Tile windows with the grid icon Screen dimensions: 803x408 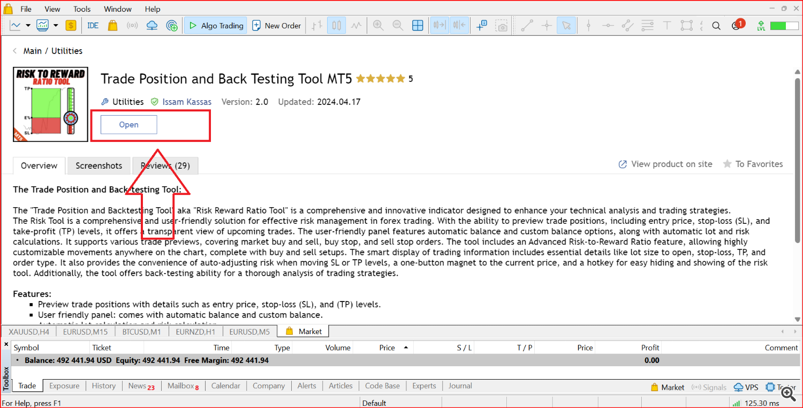pos(418,25)
